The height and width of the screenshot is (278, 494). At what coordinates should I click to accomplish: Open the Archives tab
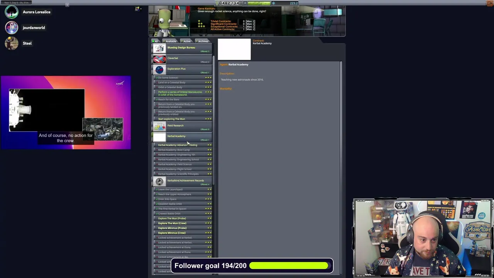(203, 41)
